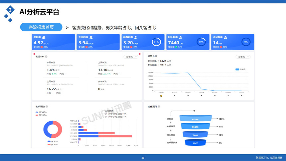Click the 4.52 total value on 总客流 card
Screen dimensions: 286x161
pos(38,43)
